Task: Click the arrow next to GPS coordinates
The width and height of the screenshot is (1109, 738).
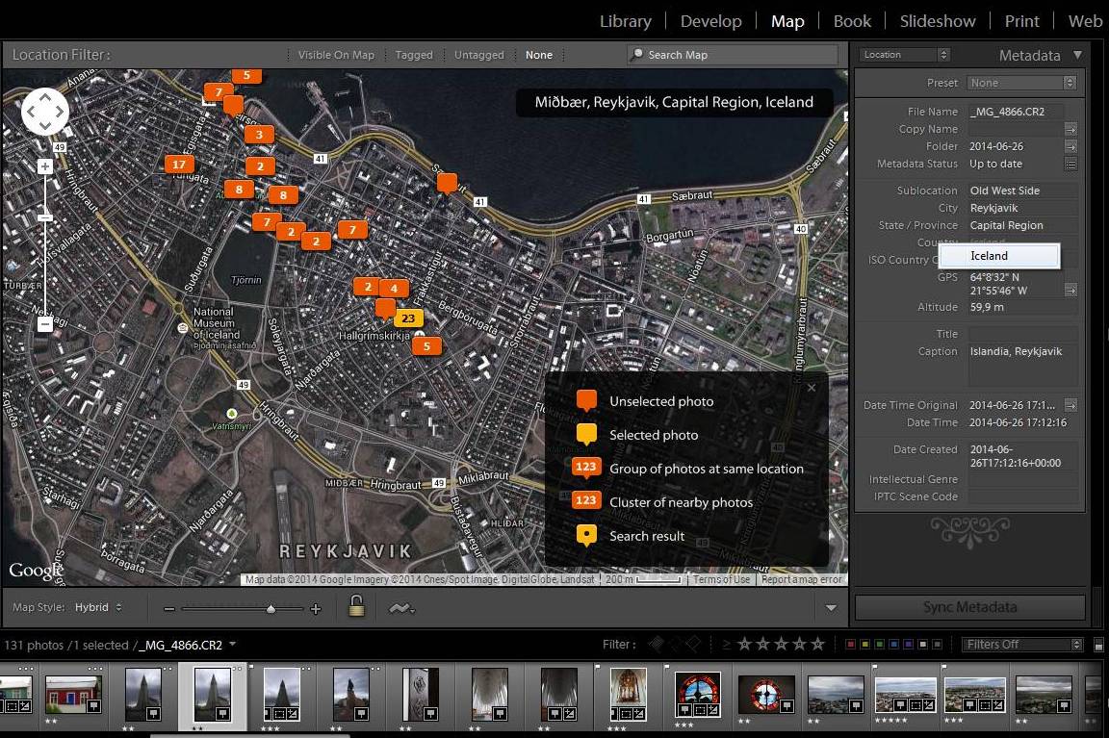Action: click(1070, 290)
